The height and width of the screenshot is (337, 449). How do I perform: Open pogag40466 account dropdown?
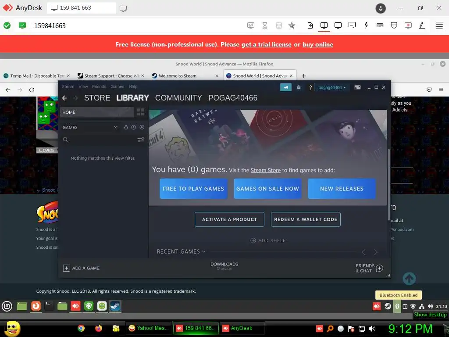(x=332, y=87)
